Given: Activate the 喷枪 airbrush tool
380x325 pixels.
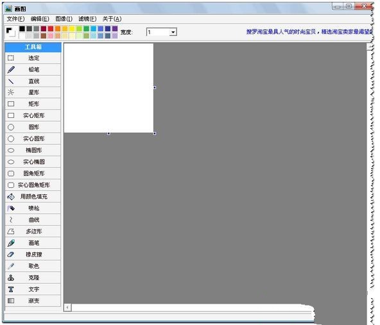Looking at the screenshot, I should pyautogui.click(x=33, y=208).
